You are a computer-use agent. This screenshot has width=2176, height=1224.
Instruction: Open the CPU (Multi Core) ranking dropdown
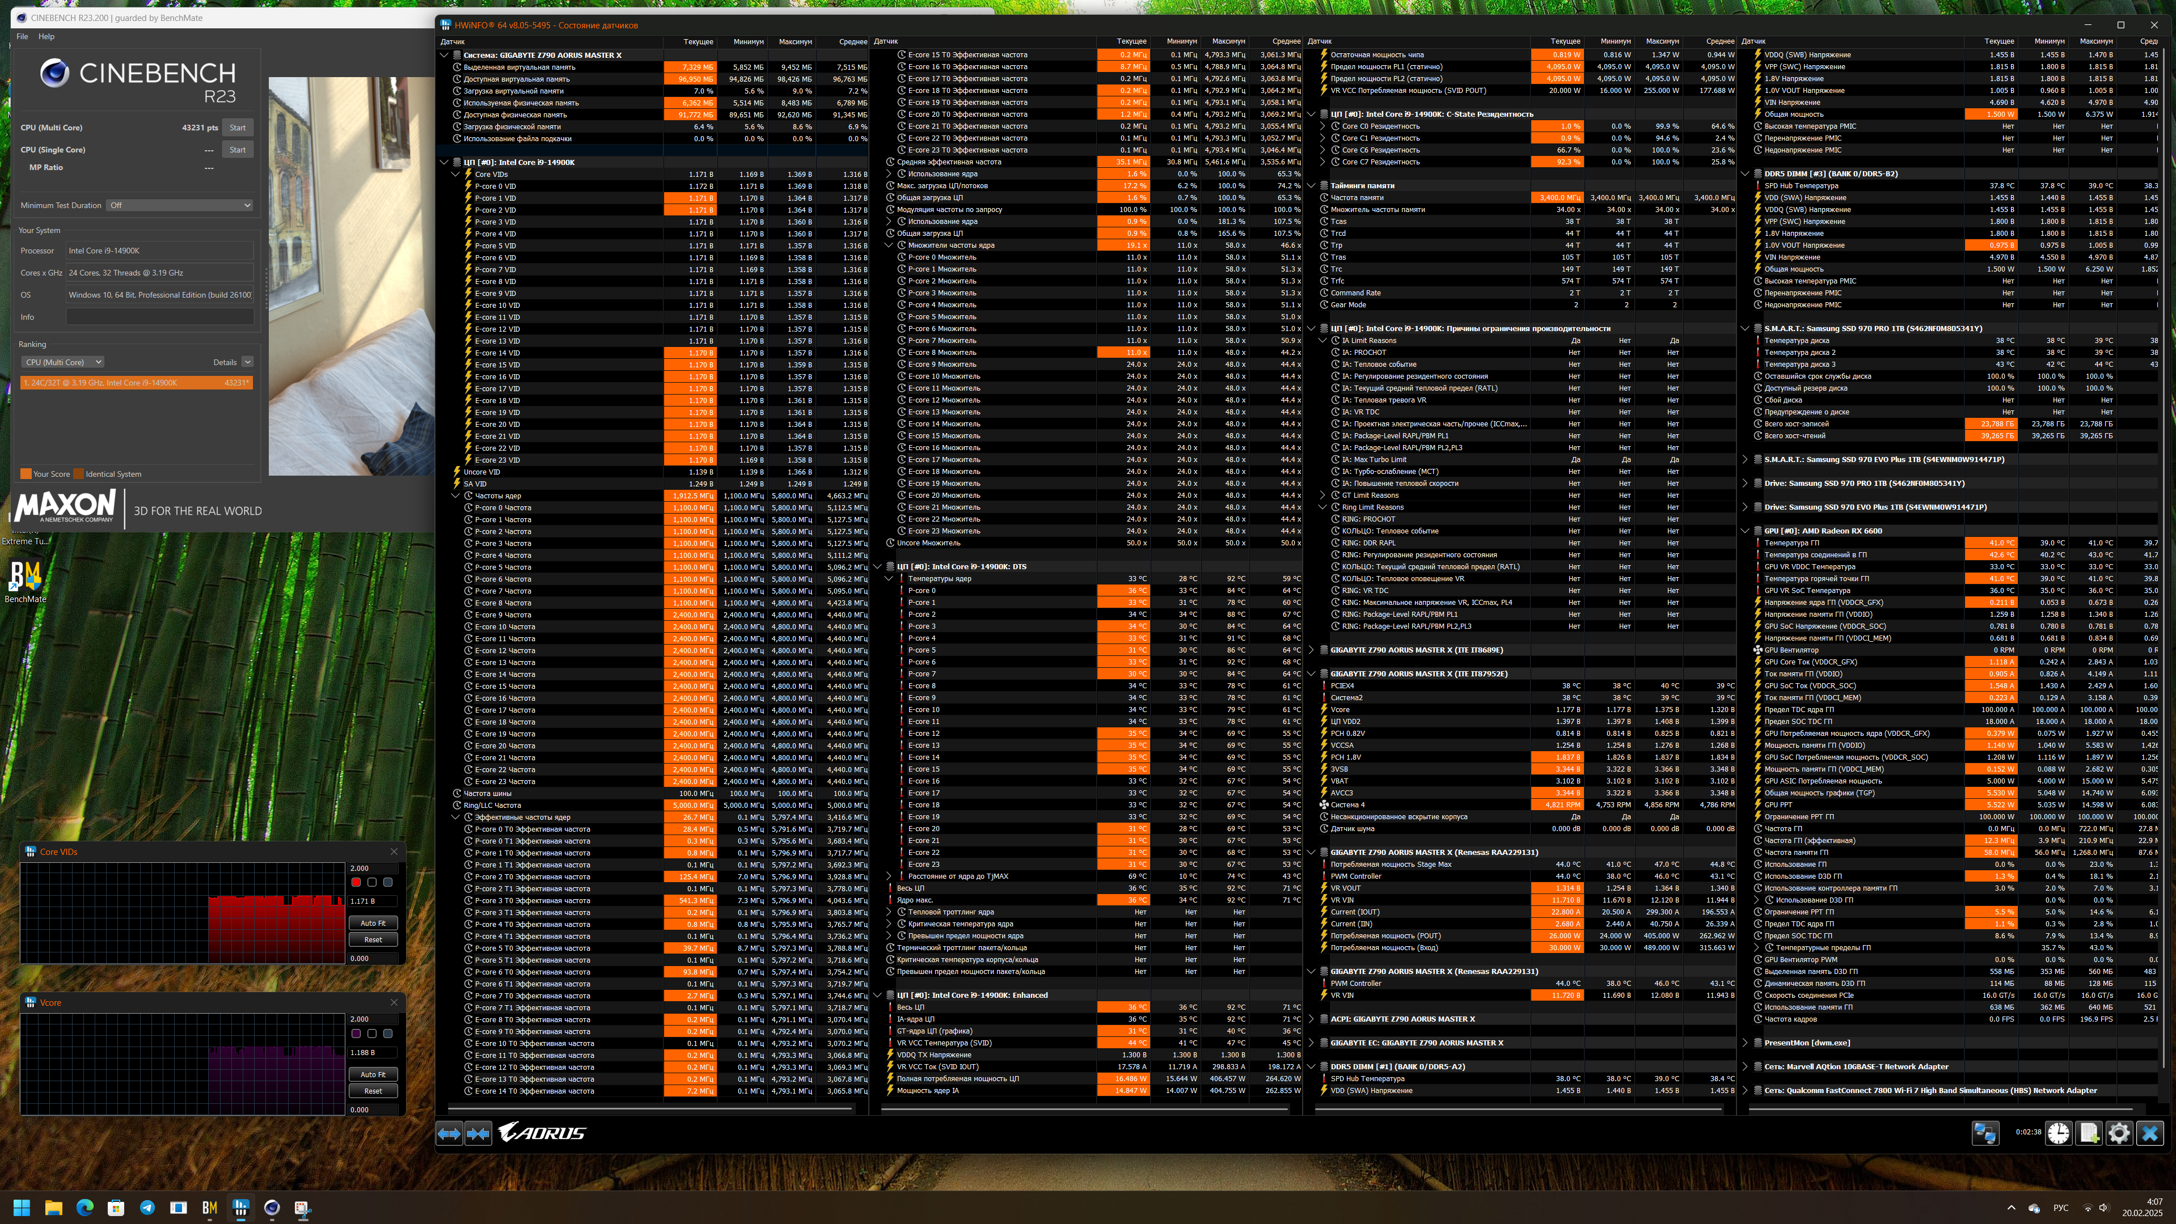point(62,362)
